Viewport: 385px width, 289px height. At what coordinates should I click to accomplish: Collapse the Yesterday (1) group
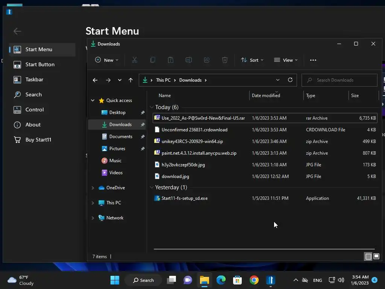pos(152,187)
